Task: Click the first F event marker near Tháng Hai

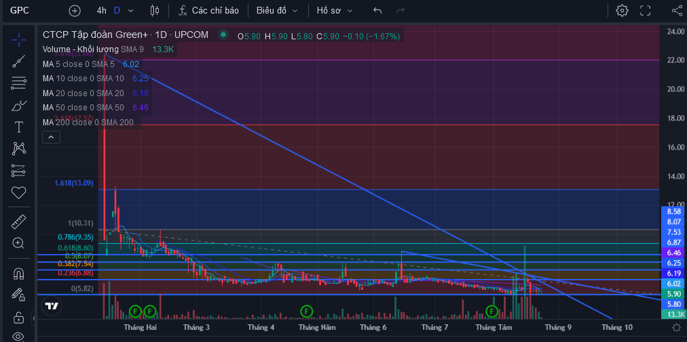Action: click(135, 312)
